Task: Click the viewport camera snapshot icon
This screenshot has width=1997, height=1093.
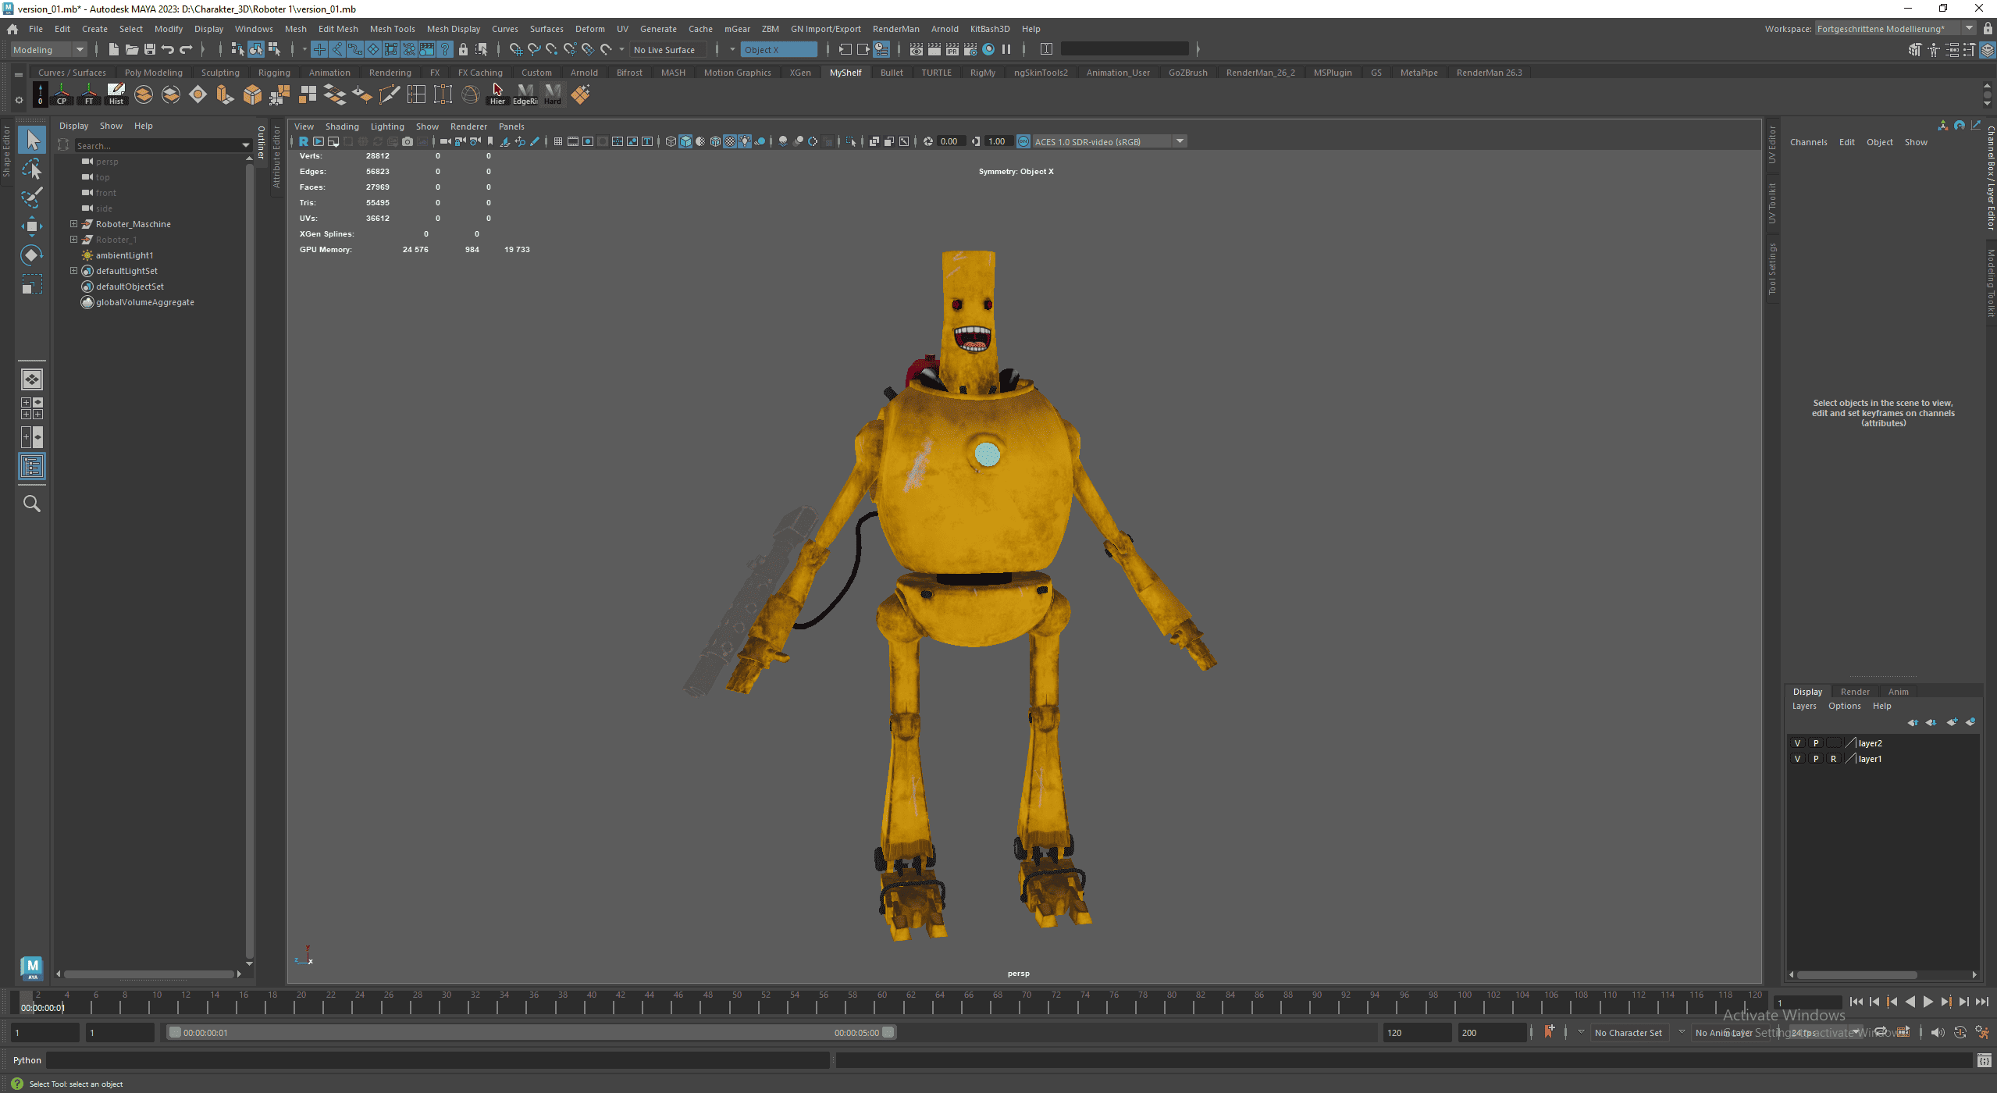Action: (x=407, y=141)
